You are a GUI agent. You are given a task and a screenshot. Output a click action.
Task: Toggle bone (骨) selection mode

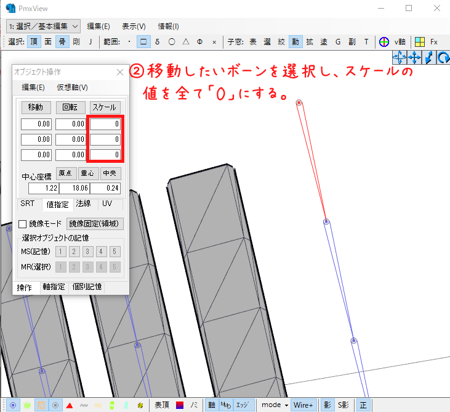pyautogui.click(x=62, y=42)
